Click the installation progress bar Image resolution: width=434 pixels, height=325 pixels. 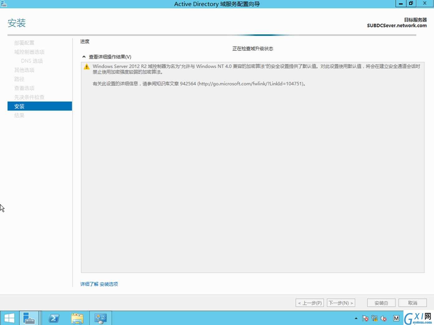coord(212,35)
